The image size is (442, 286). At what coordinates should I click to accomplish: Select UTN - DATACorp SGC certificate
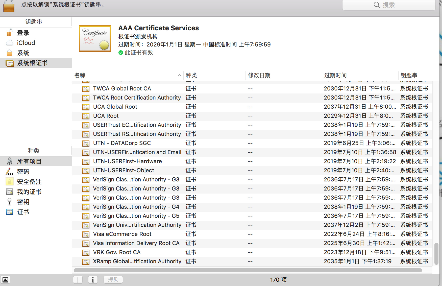point(252,143)
